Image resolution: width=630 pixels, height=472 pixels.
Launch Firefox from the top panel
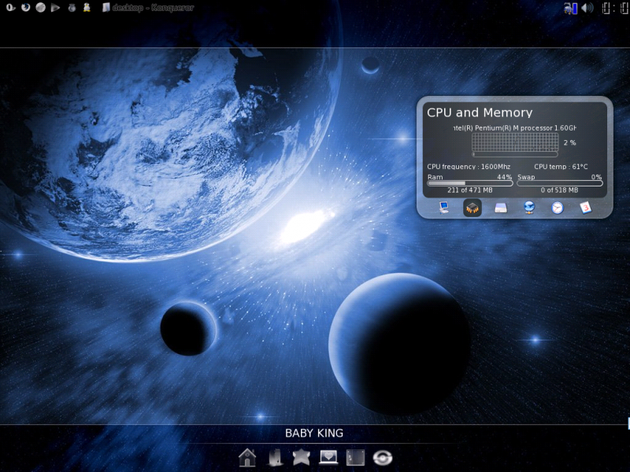26,7
